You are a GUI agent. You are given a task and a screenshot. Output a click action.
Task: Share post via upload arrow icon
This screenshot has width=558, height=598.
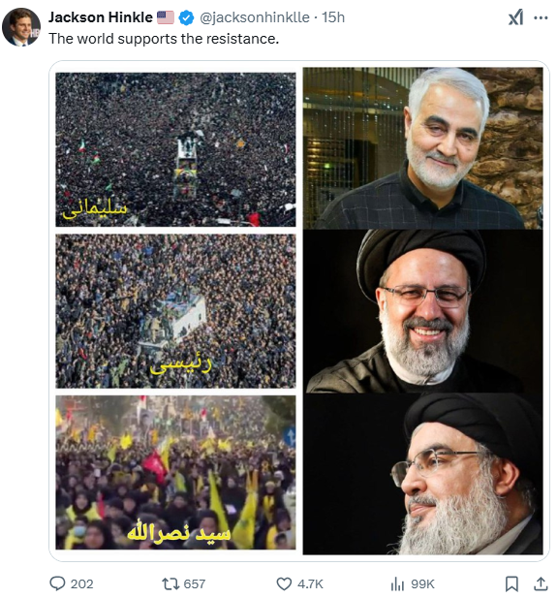coord(541,583)
